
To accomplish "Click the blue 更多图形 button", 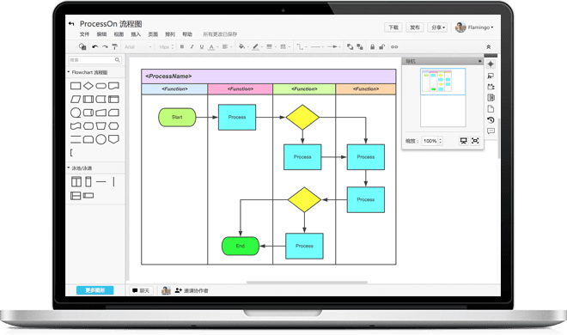I will click(x=94, y=290).
